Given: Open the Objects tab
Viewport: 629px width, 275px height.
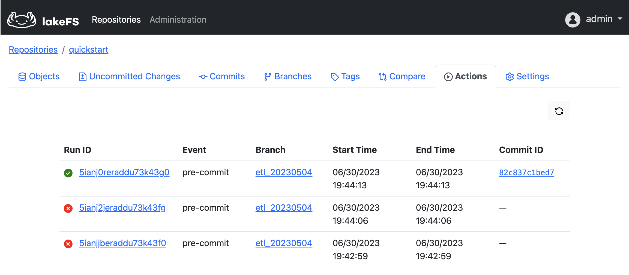Looking at the screenshot, I should (39, 76).
